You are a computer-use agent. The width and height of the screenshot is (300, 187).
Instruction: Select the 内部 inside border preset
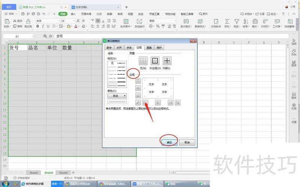(167, 61)
